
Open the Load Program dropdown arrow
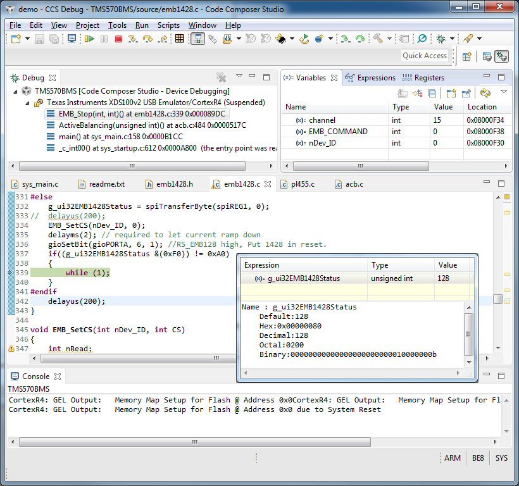239,39
